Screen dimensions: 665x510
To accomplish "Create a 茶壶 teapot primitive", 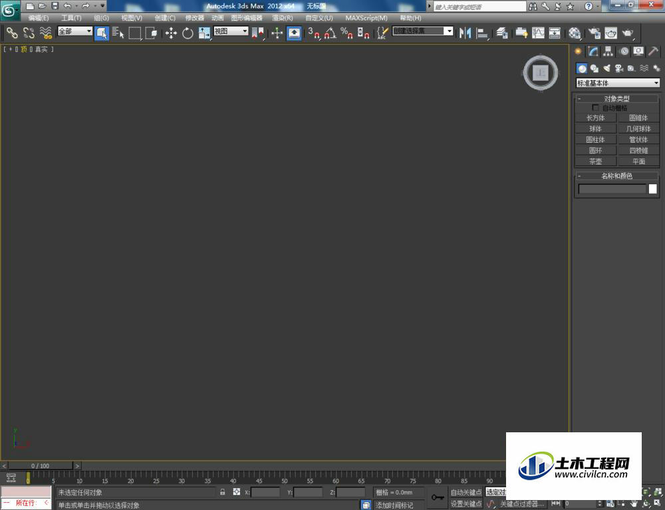I will [x=595, y=161].
